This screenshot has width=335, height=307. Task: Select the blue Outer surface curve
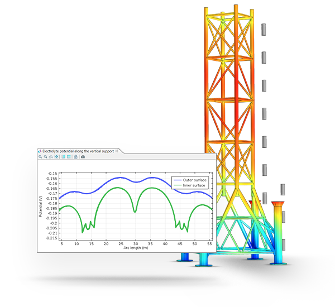120,178
